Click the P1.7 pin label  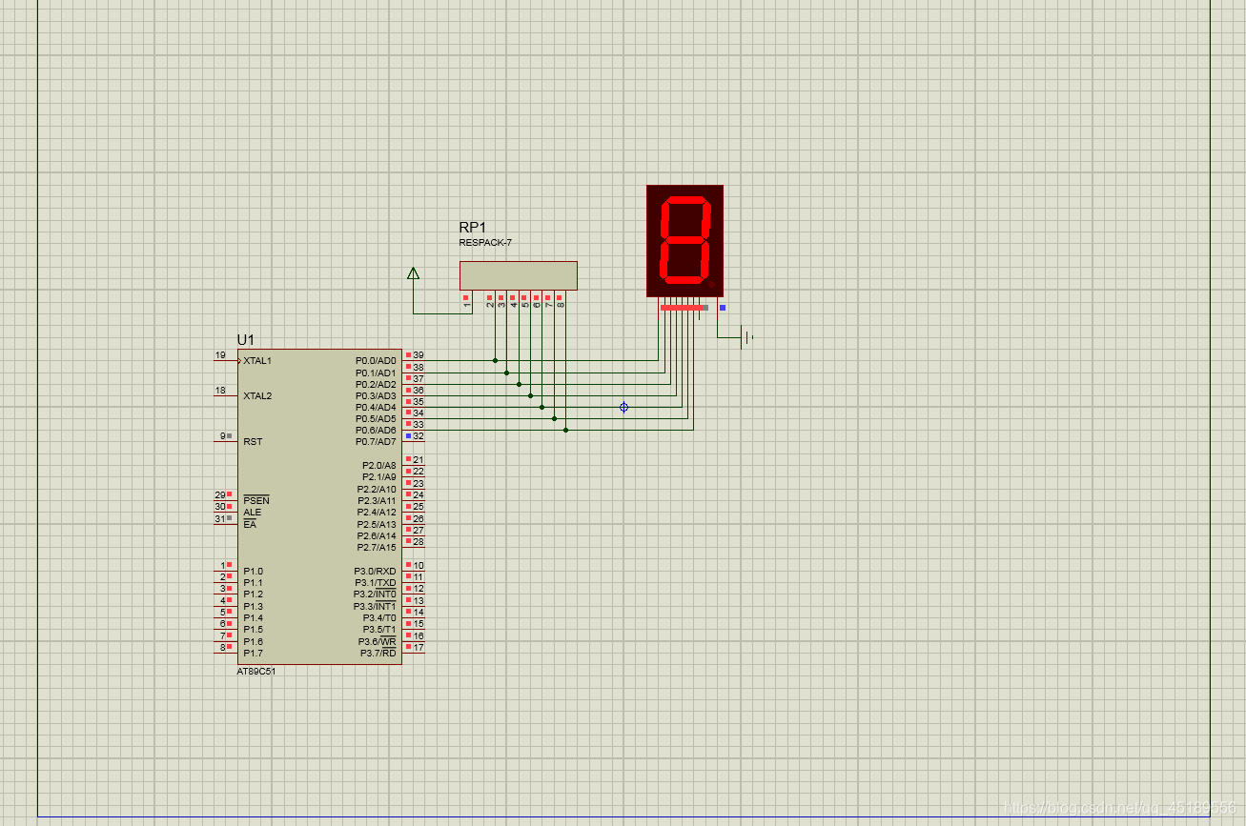pyautogui.click(x=253, y=654)
